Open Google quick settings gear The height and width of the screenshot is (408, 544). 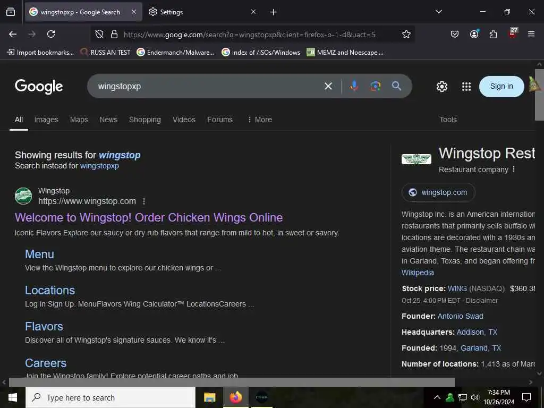coord(441,87)
